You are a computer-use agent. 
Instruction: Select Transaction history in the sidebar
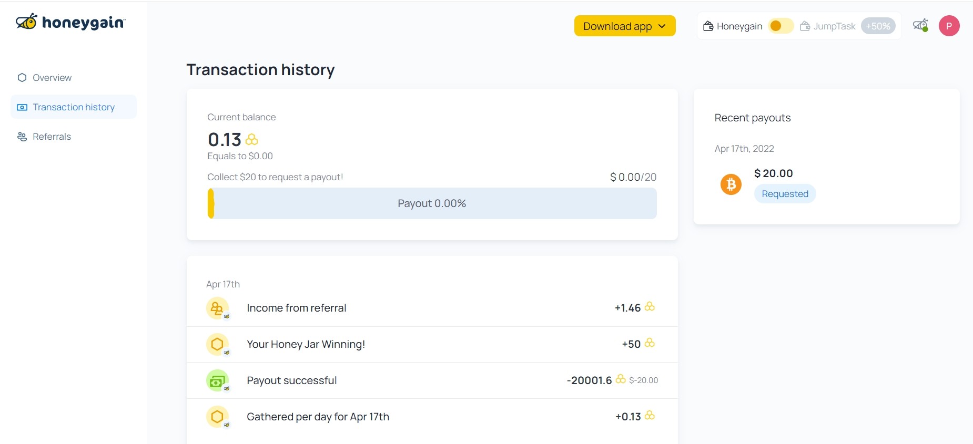(x=74, y=107)
